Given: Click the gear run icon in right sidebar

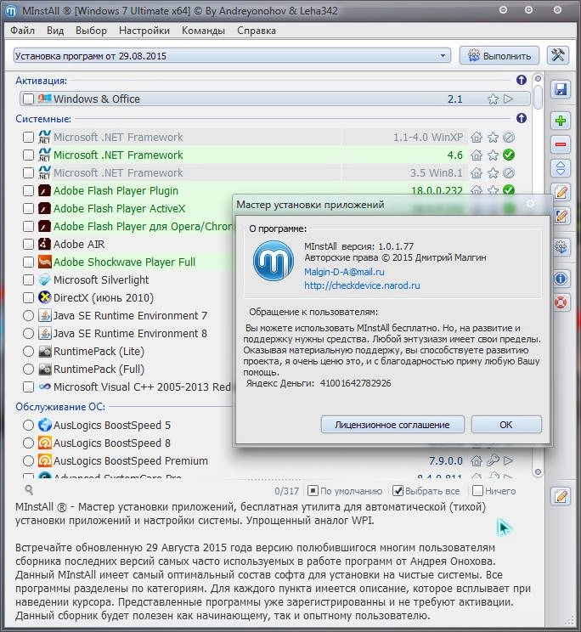Looking at the screenshot, I should point(561,247).
